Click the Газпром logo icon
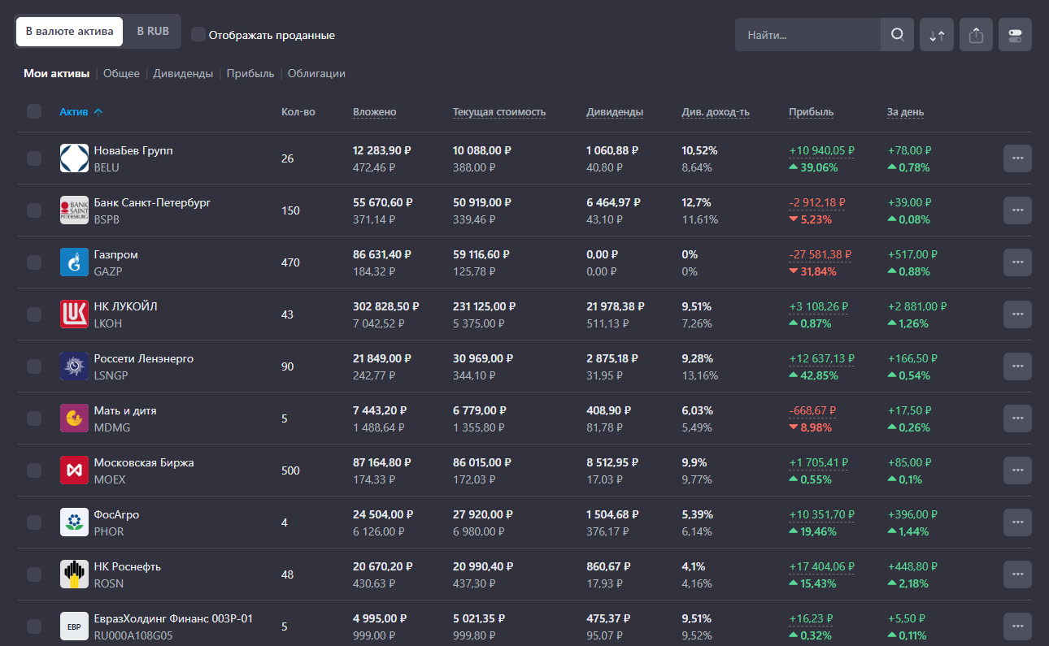The width and height of the screenshot is (1049, 646). tap(74, 262)
